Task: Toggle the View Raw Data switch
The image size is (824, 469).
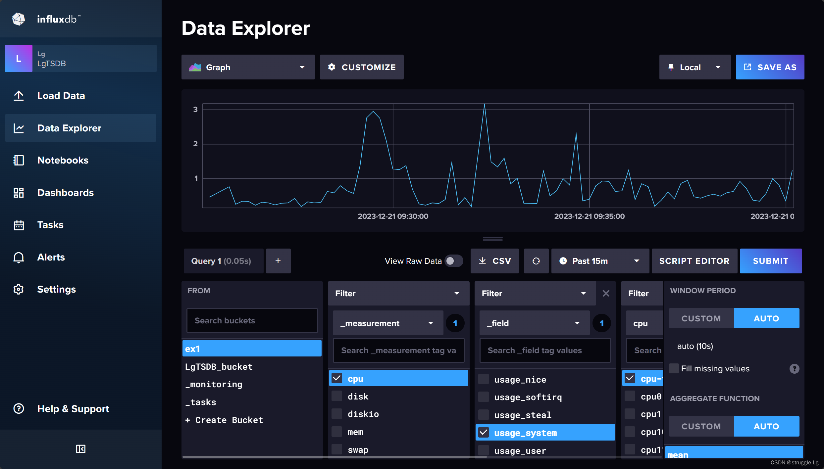Action: [x=453, y=261]
